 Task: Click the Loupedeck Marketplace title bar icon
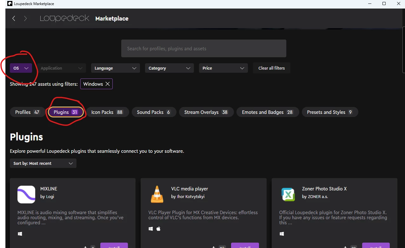coord(10,4)
